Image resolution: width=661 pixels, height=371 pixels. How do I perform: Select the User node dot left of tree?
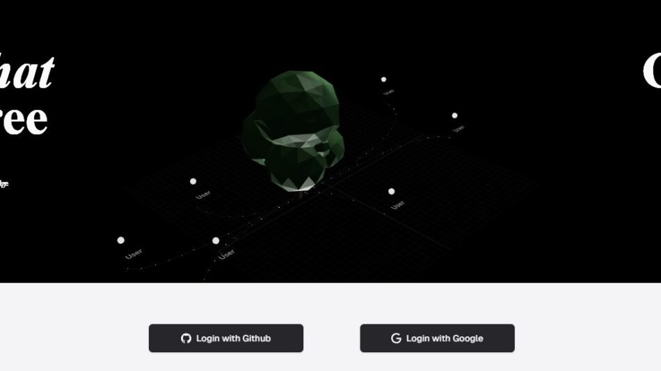(x=193, y=181)
